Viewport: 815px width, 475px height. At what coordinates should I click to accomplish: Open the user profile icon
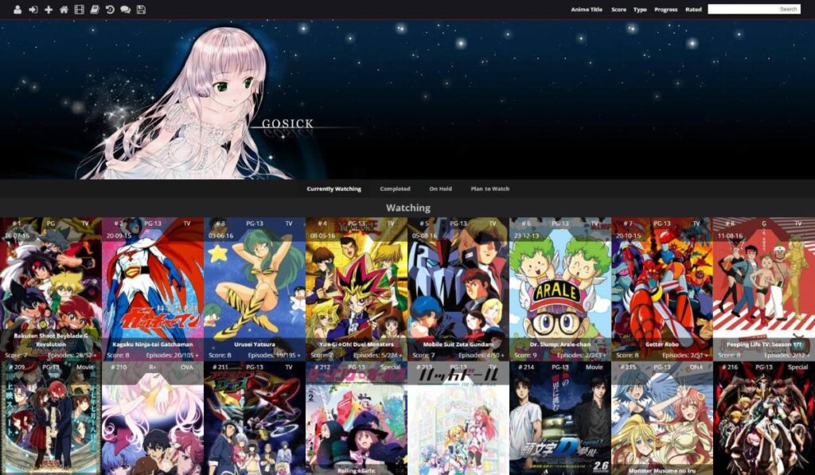[18, 10]
